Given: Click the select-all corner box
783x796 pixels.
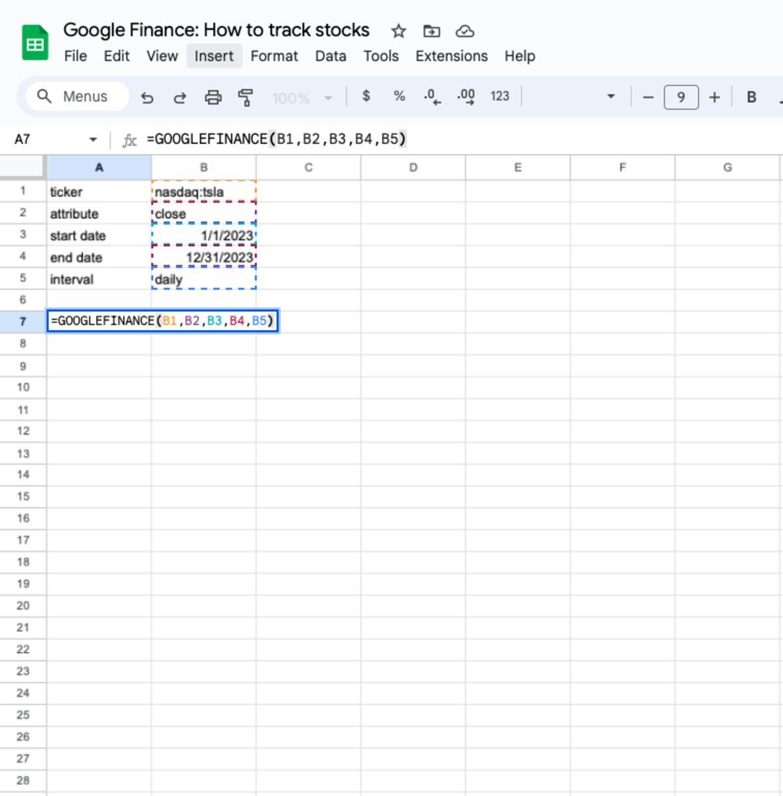Looking at the screenshot, I should click(x=23, y=168).
